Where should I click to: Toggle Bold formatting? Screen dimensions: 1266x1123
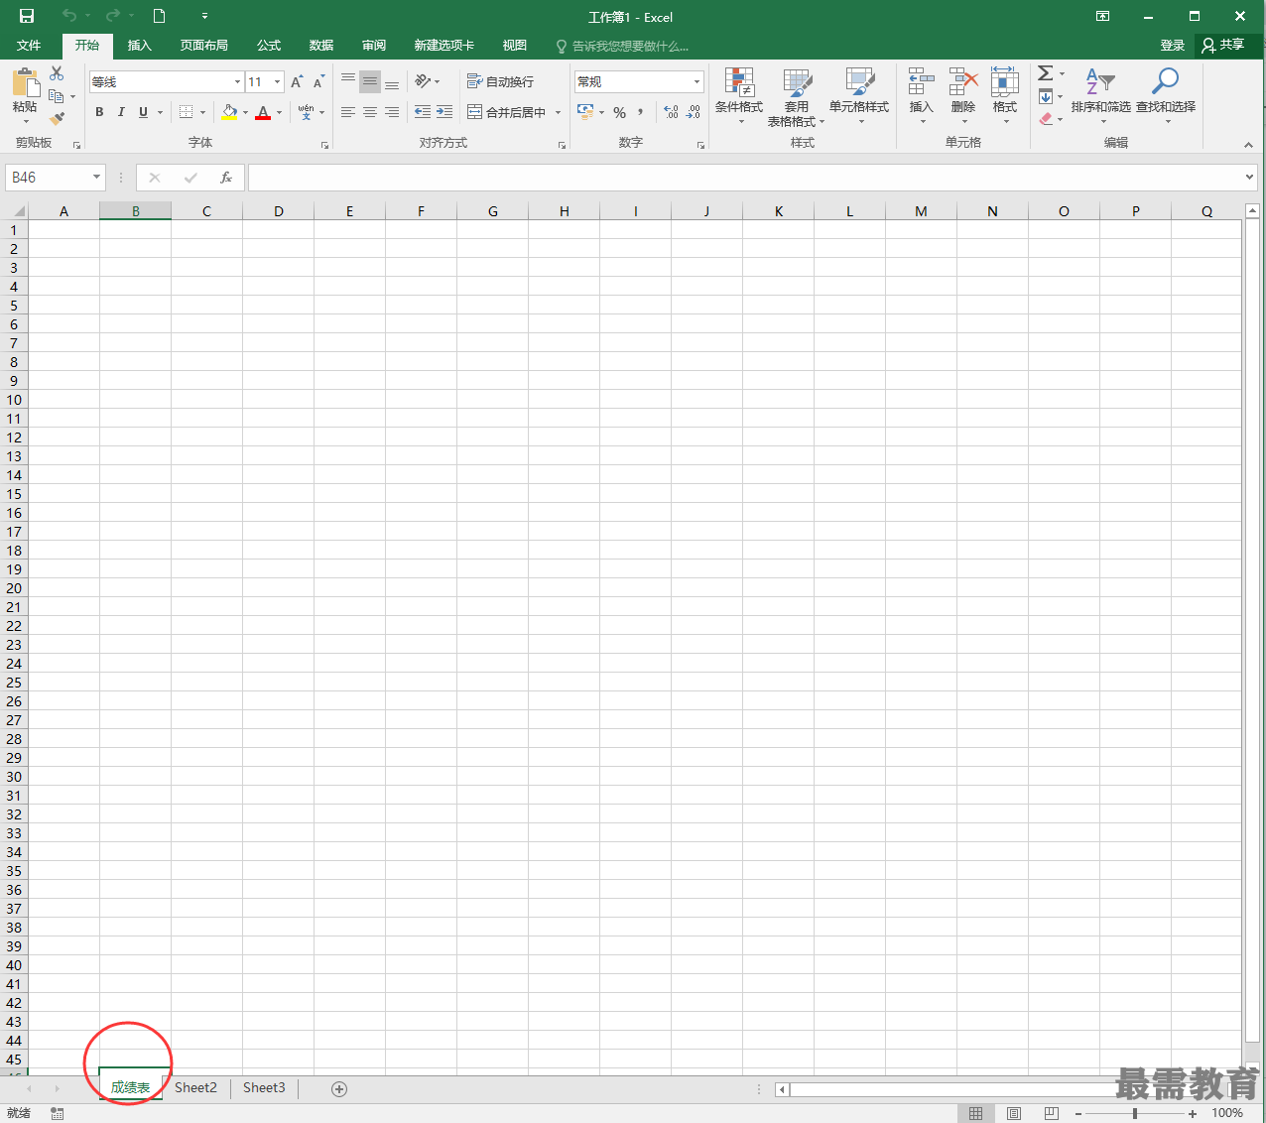click(99, 112)
